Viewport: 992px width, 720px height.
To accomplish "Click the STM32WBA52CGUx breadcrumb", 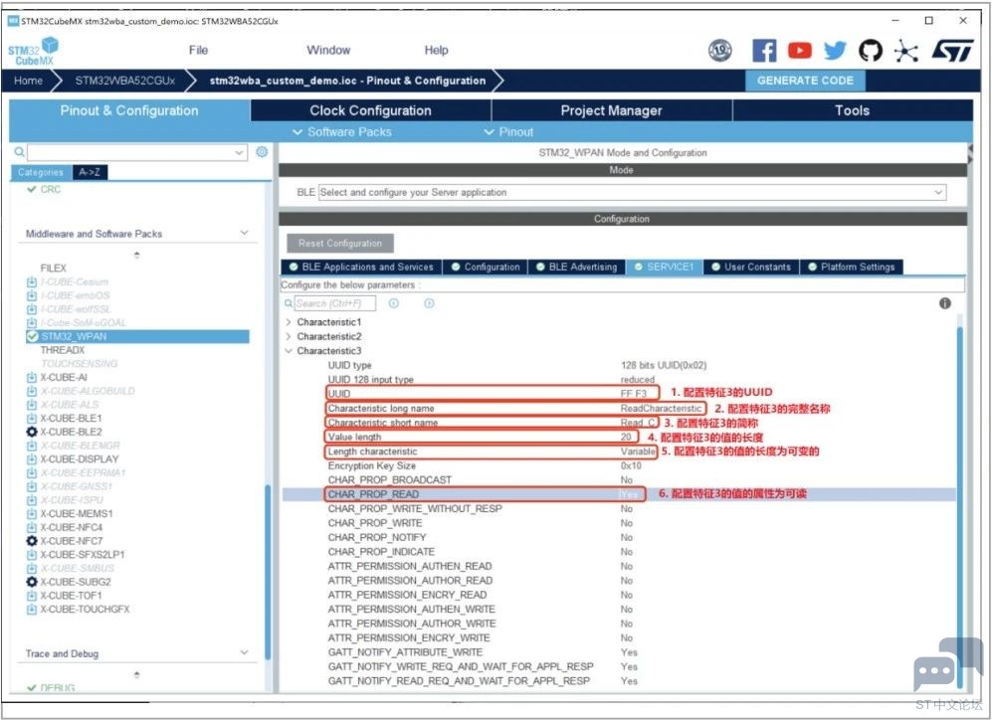I will [125, 81].
